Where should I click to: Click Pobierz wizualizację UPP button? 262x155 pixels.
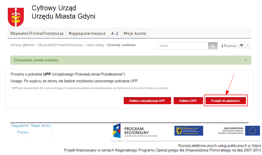(147, 101)
